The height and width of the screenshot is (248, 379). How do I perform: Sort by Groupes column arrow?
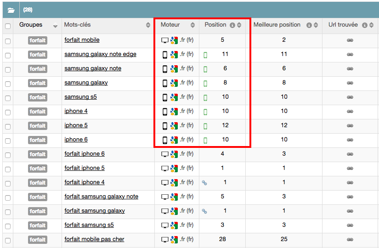pyautogui.click(x=55, y=26)
